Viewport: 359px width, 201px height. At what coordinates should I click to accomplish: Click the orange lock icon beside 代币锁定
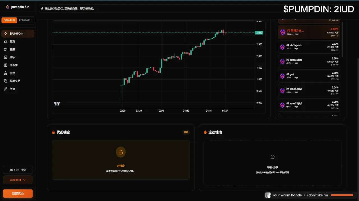(x=53, y=132)
